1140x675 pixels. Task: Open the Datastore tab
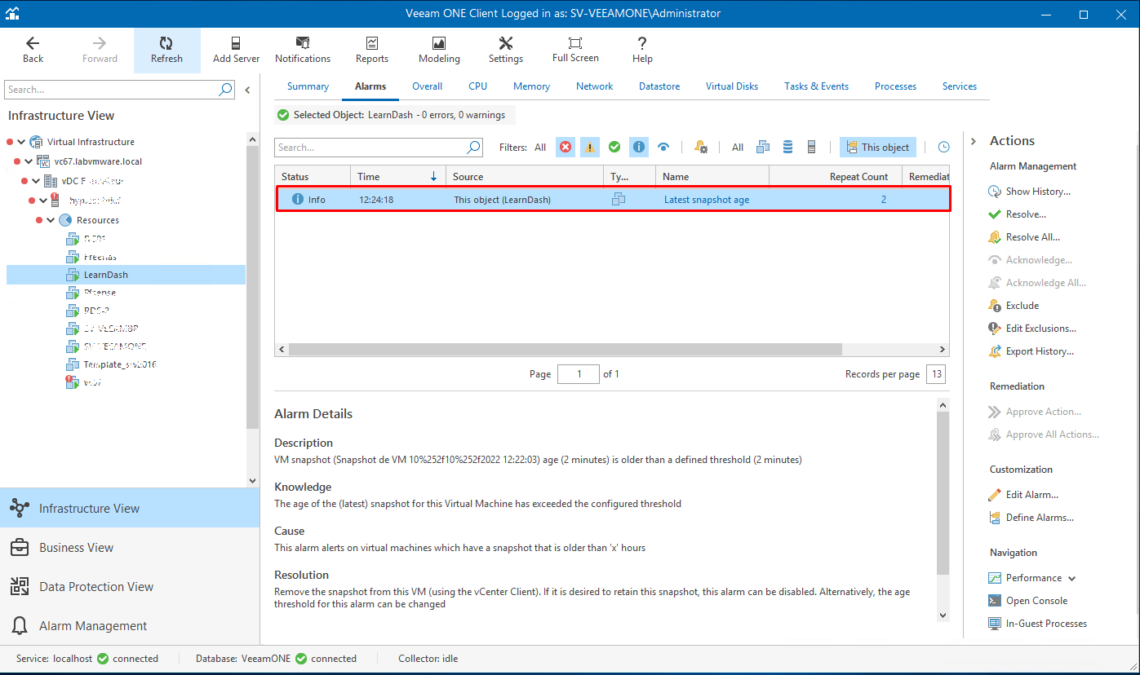[x=659, y=86]
